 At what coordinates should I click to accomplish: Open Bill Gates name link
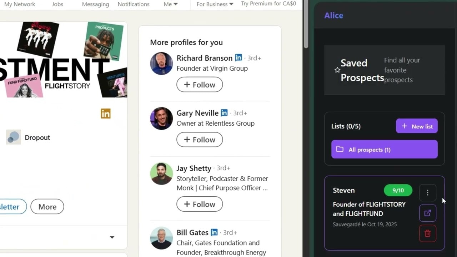coord(192,232)
